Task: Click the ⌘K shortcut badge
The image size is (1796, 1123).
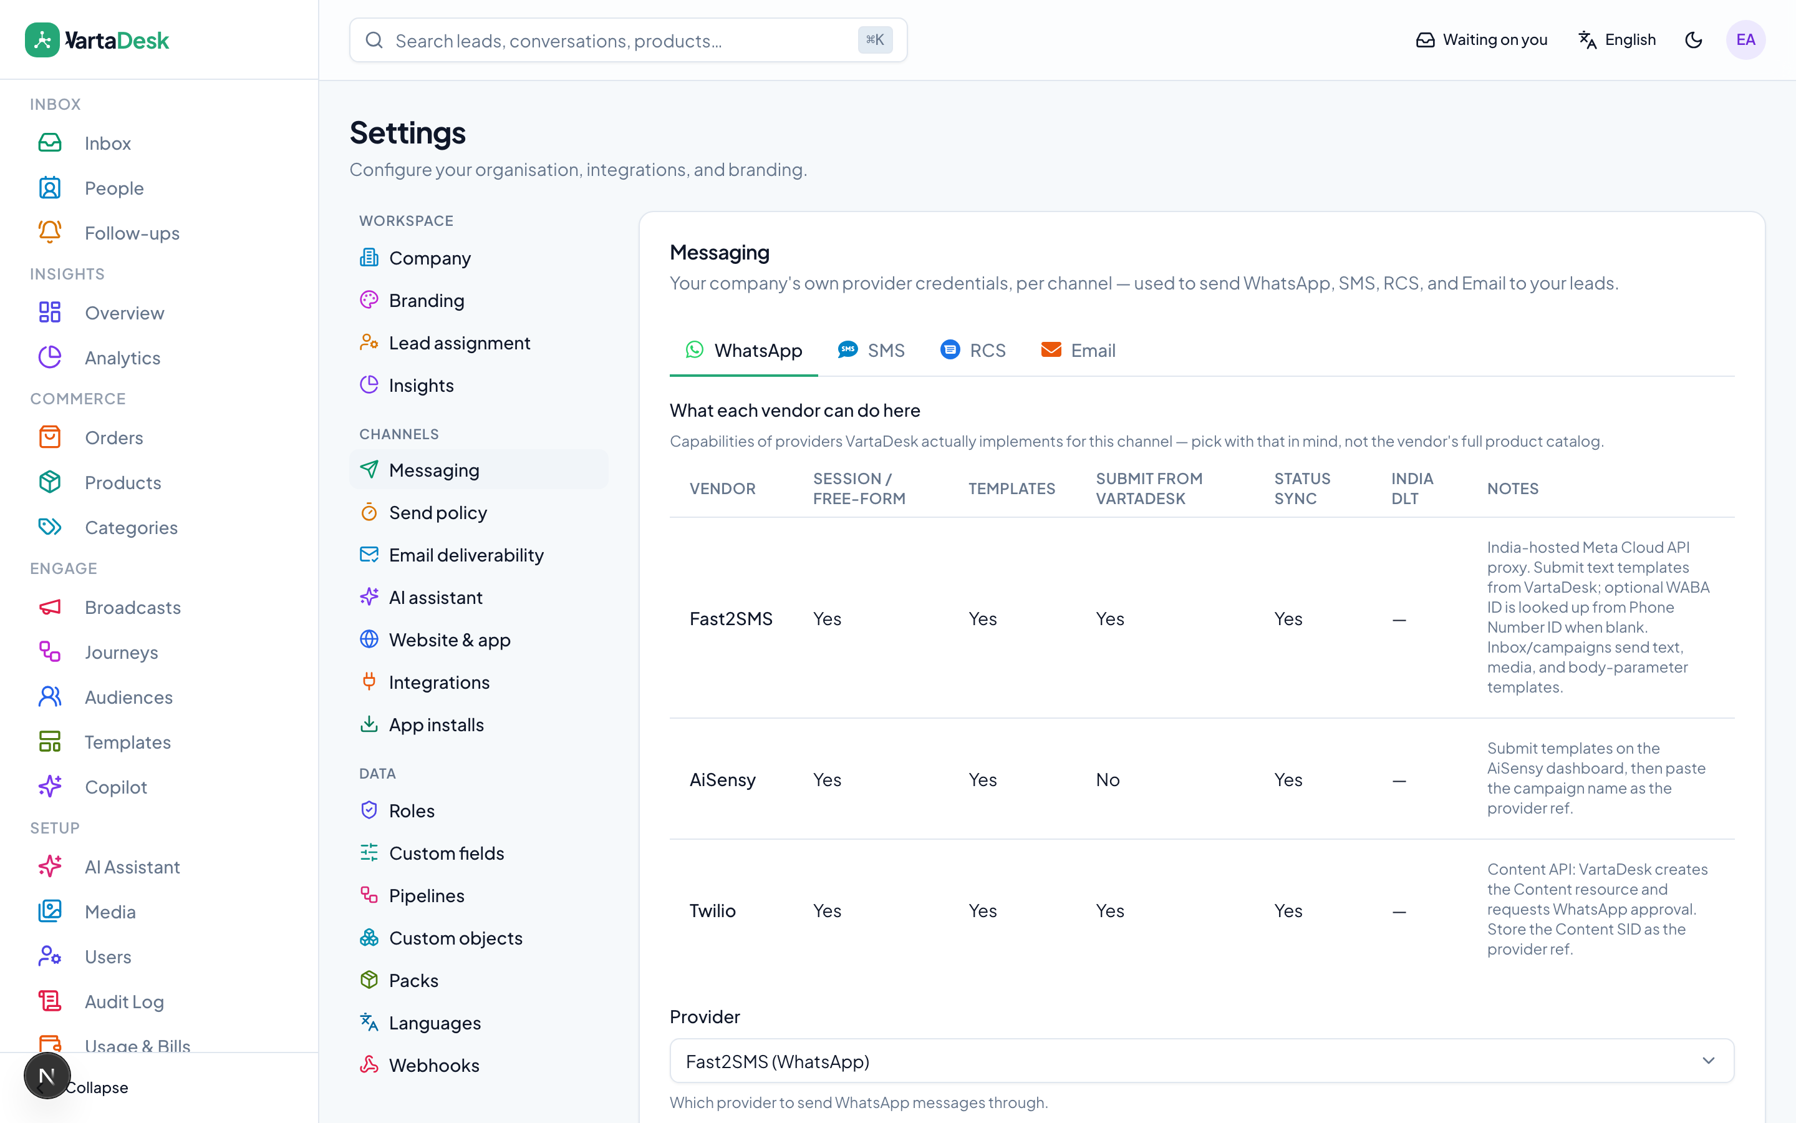Action: (x=876, y=40)
